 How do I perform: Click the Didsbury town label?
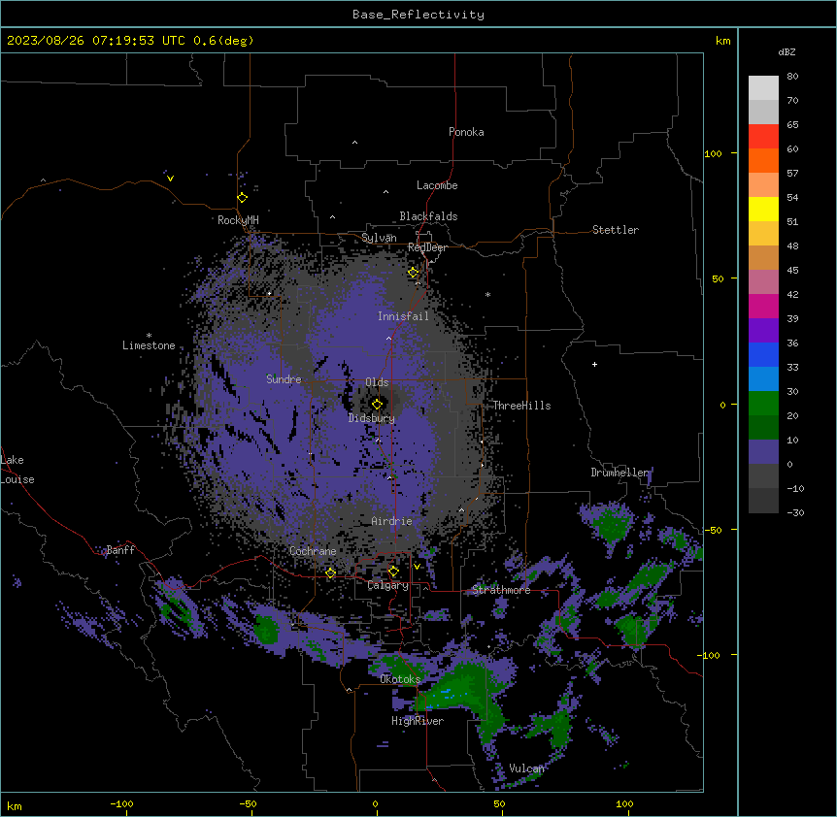pos(372,418)
